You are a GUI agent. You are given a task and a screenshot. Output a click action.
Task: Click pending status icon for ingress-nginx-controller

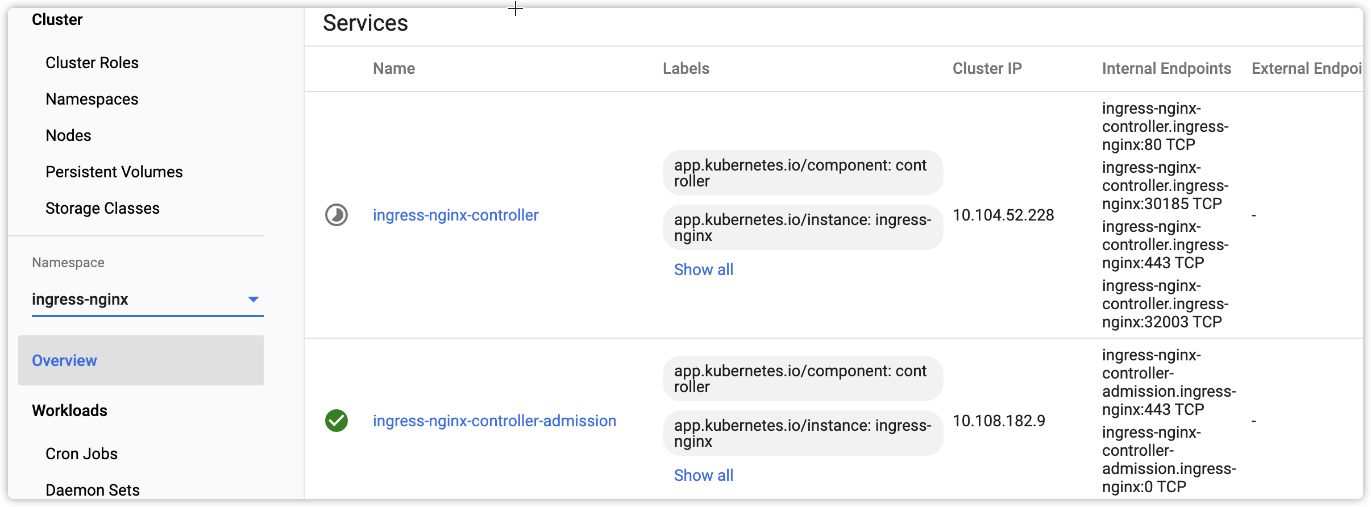[336, 215]
